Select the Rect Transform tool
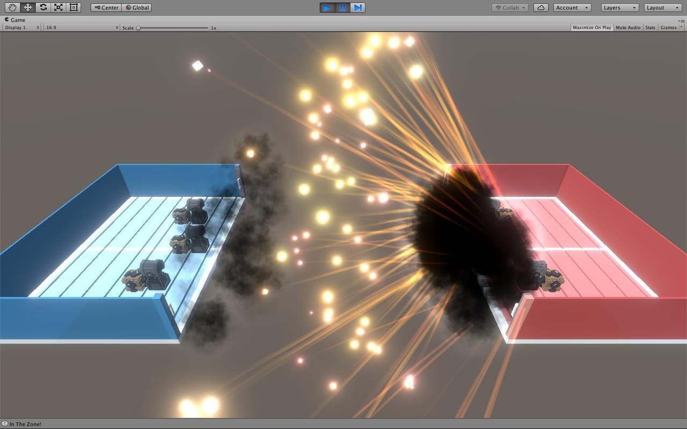 (74, 8)
